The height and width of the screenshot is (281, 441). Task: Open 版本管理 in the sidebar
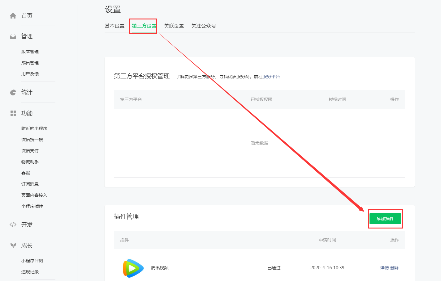[x=30, y=52]
